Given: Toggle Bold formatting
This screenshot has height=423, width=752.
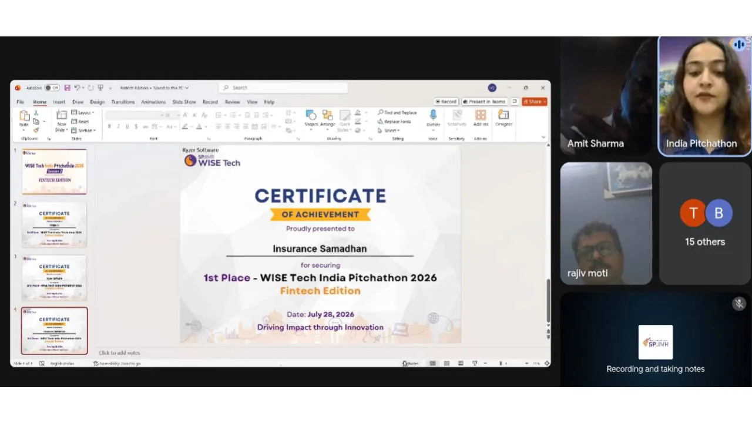Looking at the screenshot, I should pyautogui.click(x=109, y=126).
